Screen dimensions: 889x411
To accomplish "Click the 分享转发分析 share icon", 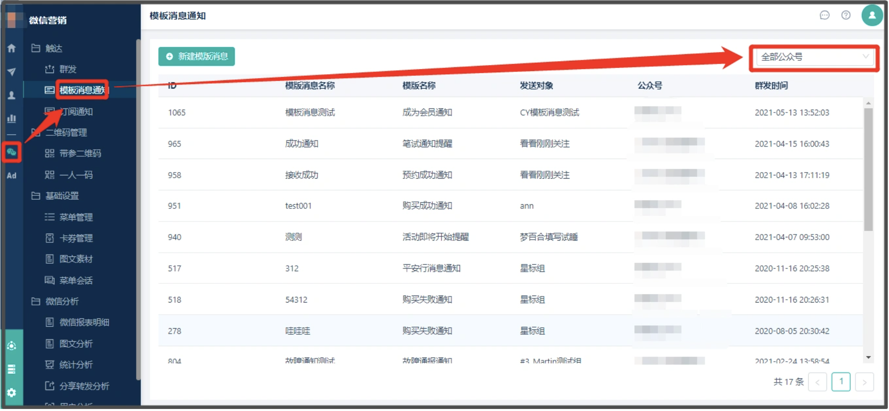I will tap(49, 386).
